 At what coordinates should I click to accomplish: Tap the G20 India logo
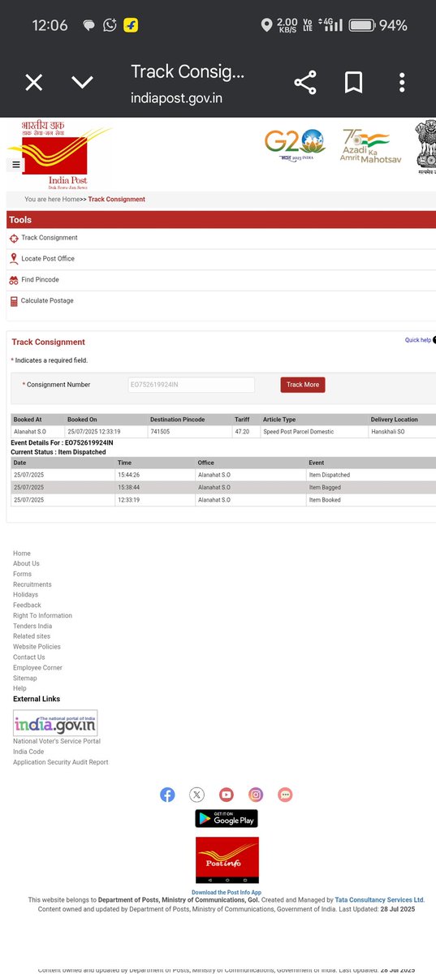295,144
